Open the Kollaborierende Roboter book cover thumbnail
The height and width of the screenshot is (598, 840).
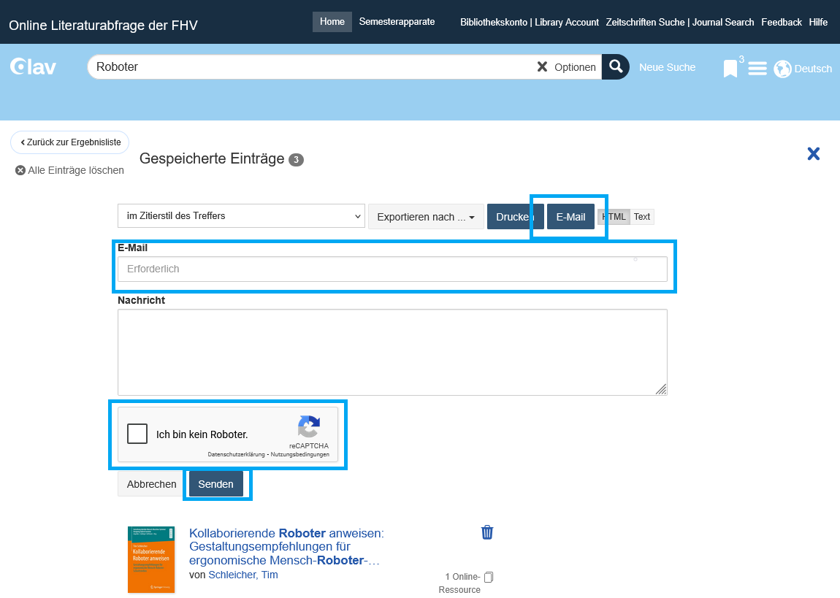(x=151, y=559)
